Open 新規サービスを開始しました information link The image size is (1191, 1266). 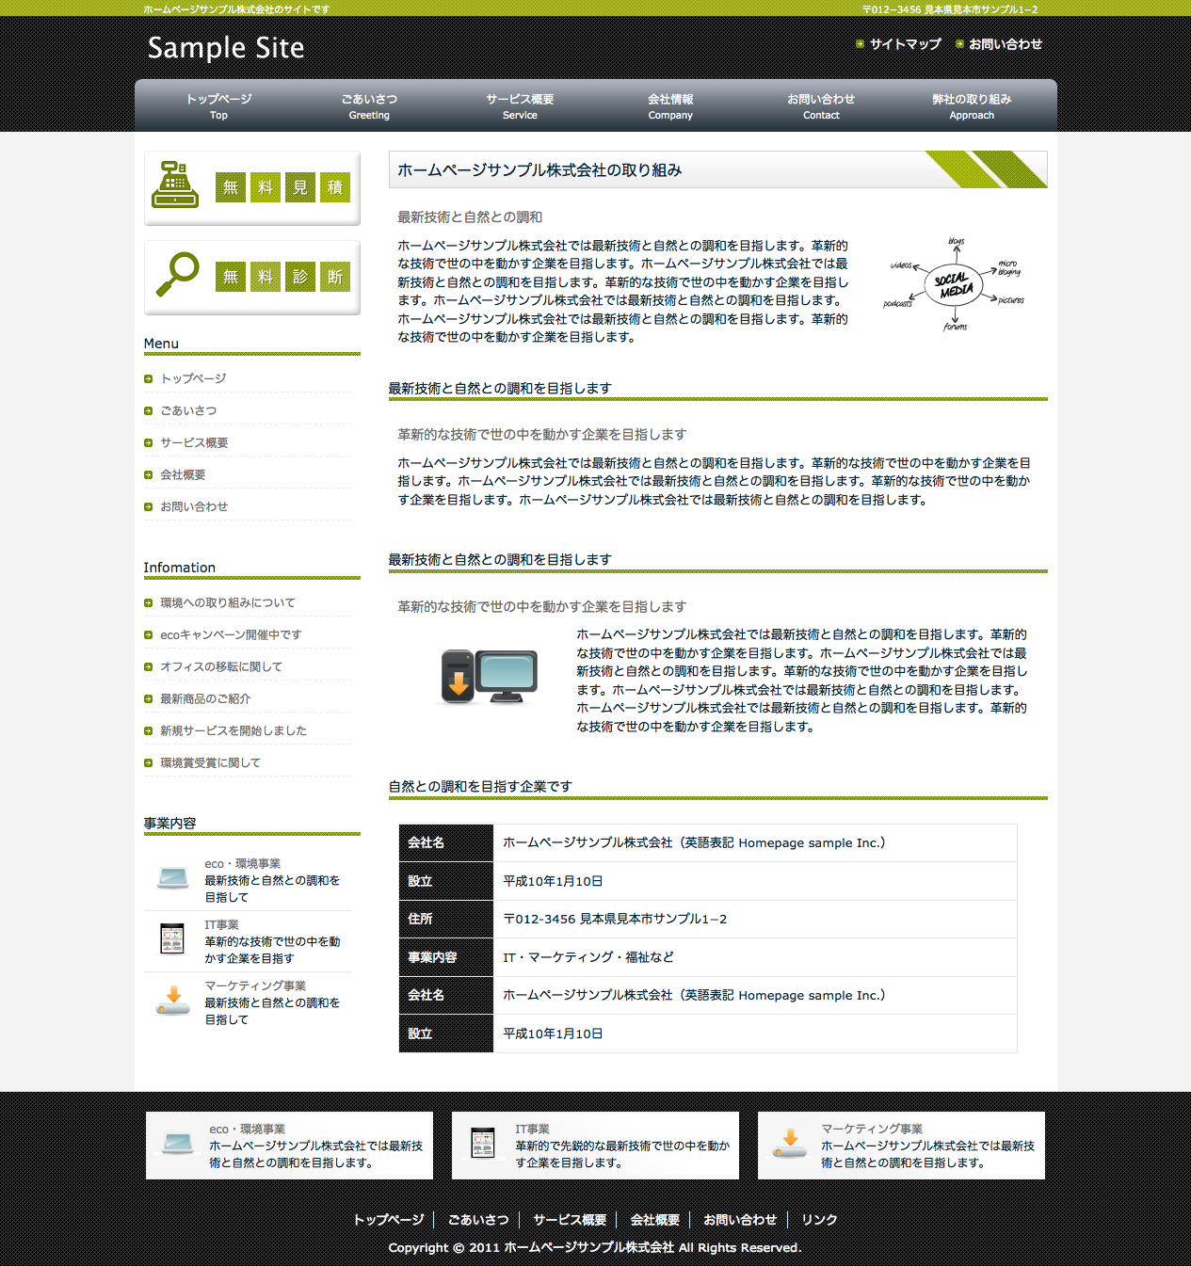[x=233, y=730]
